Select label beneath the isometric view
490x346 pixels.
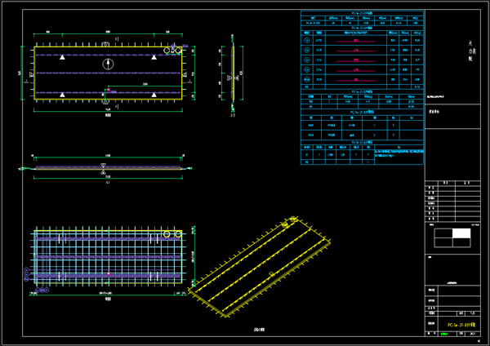[259, 329]
